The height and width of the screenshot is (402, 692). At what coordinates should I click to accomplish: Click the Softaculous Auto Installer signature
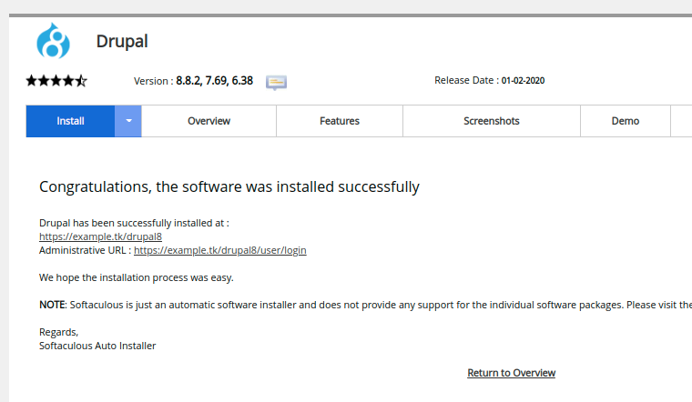coord(97,346)
